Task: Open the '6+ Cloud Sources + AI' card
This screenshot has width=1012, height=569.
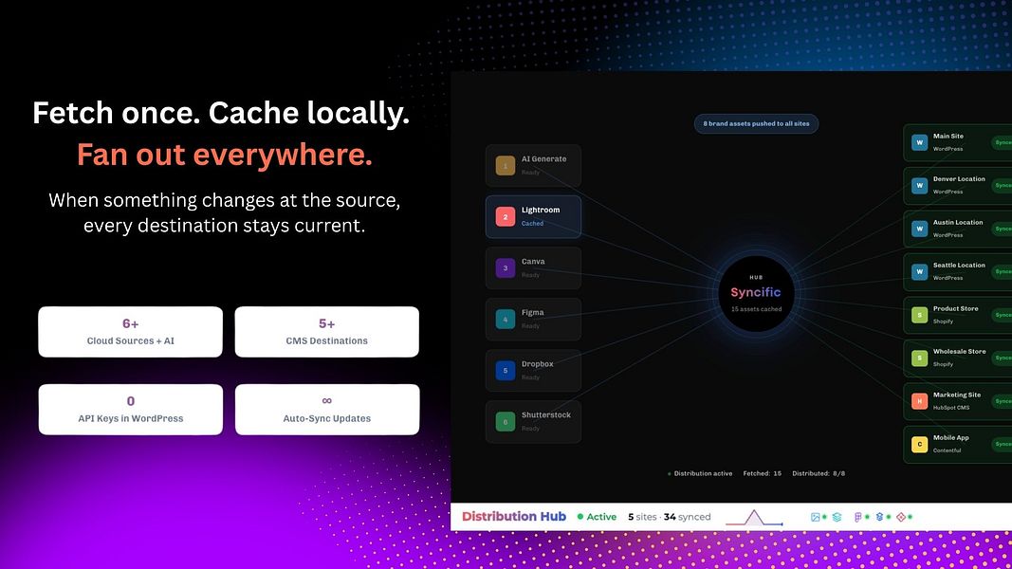Action: coord(130,332)
